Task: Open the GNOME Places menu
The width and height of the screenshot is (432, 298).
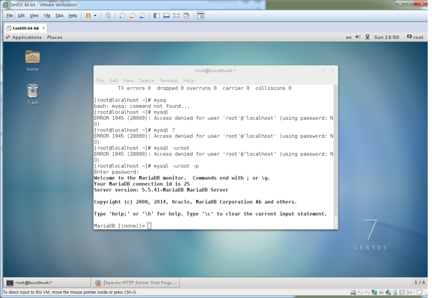Action: pyautogui.click(x=54, y=37)
